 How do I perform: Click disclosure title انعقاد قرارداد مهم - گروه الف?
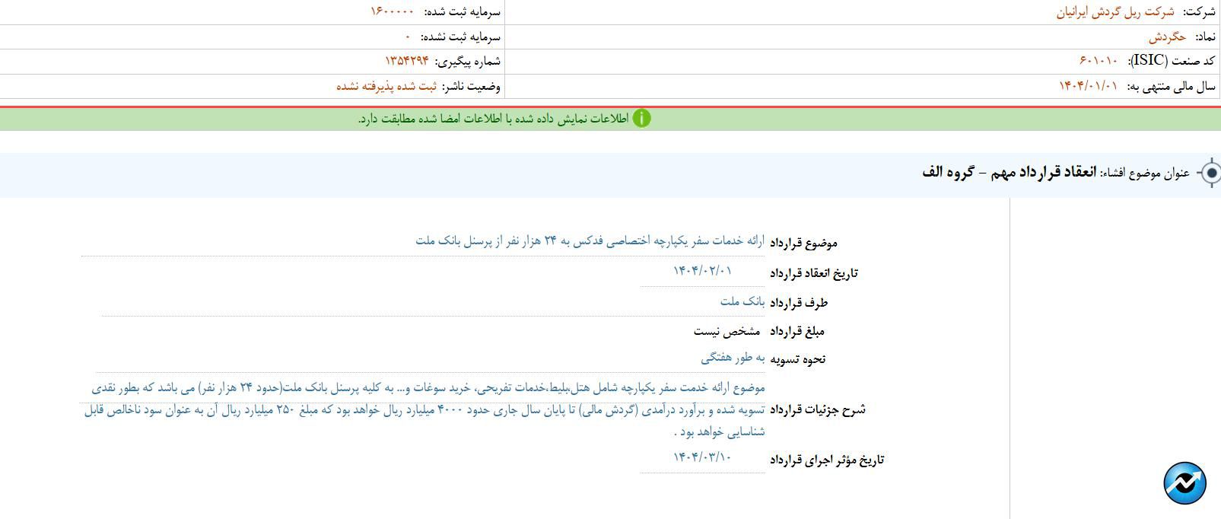point(1009,172)
